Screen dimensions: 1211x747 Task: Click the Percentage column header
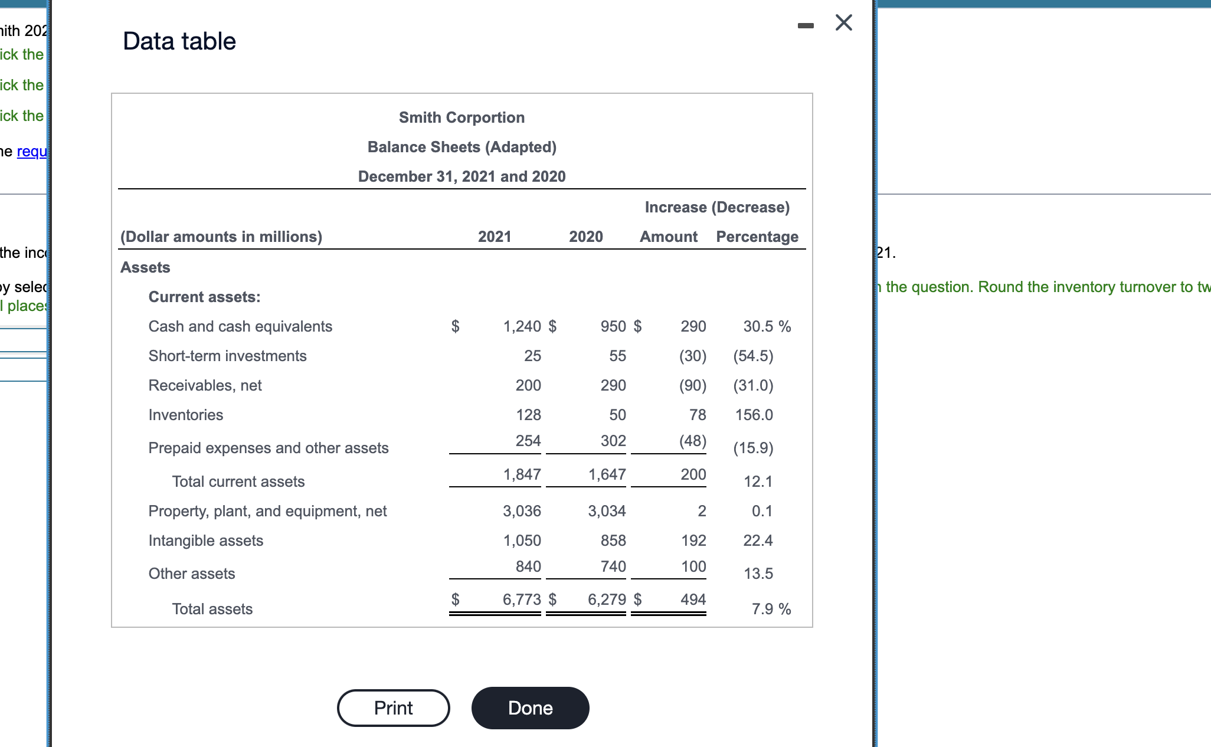(x=757, y=237)
